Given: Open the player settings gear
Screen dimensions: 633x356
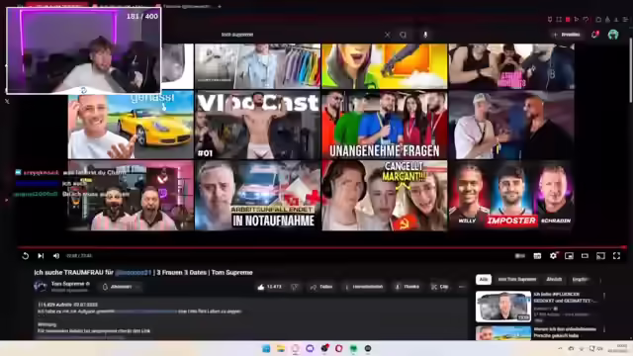Looking at the screenshot, I should [x=553, y=256].
